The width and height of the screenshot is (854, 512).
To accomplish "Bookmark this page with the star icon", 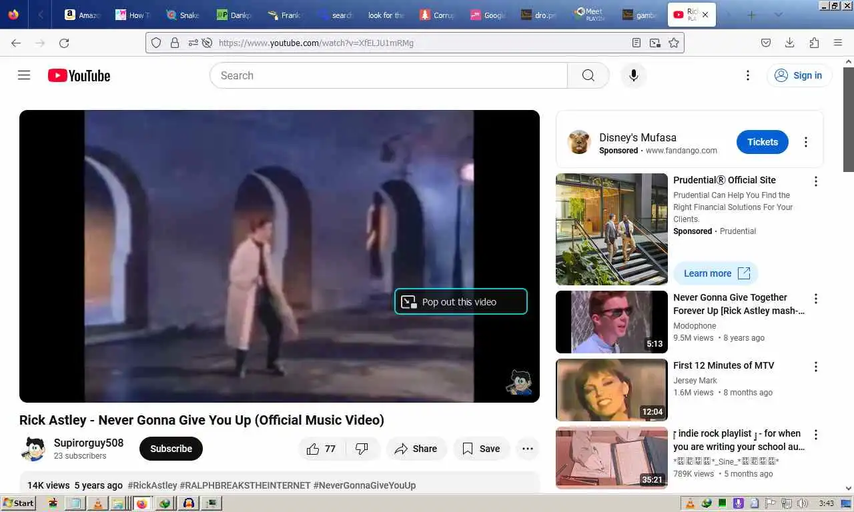I will [674, 43].
